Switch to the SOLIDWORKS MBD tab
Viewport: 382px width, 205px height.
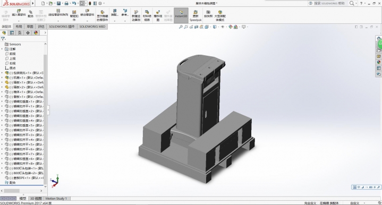click(92, 27)
